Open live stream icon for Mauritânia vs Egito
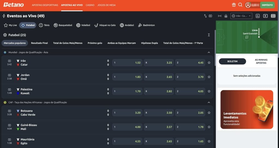The width and height of the screenshot is (279, 148). click(x=10, y=140)
